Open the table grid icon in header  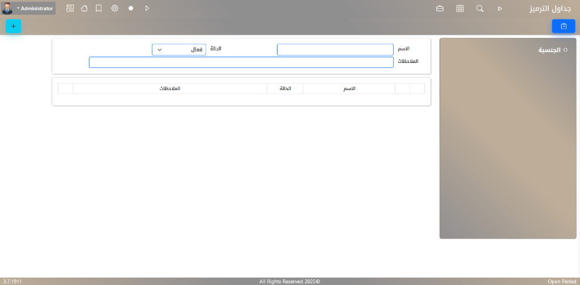click(460, 8)
